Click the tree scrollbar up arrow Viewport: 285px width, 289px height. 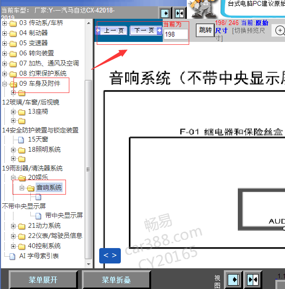pyautogui.click(x=89, y=23)
